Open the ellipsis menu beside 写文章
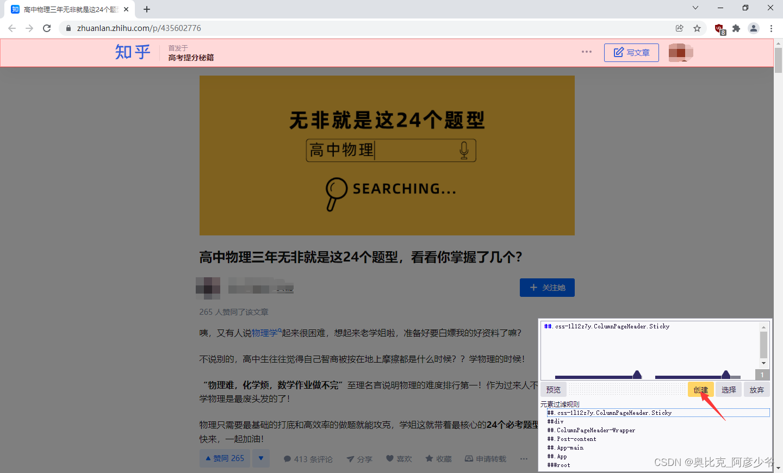Viewport: 783px width, 473px height. pos(586,52)
